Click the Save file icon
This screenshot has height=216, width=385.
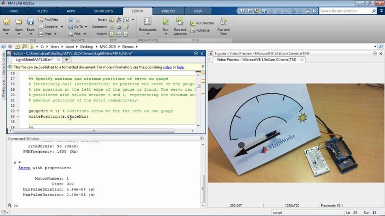pyautogui.click(x=30, y=21)
